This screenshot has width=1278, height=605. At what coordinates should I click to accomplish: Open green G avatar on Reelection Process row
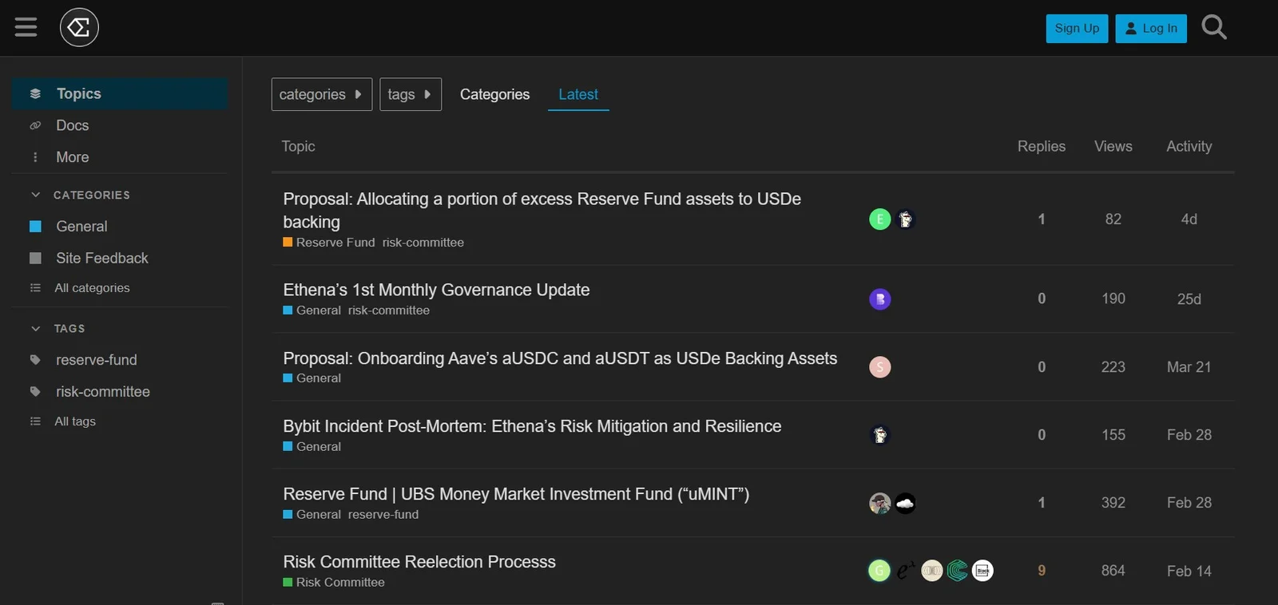click(x=879, y=571)
